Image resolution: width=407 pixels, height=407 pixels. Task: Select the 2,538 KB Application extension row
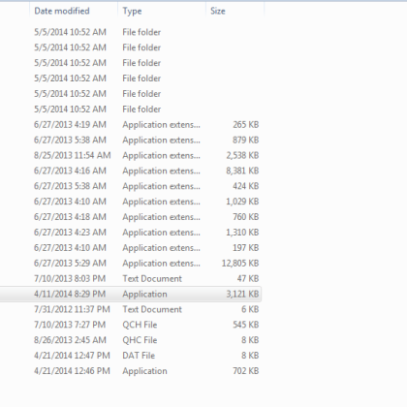[131, 155]
